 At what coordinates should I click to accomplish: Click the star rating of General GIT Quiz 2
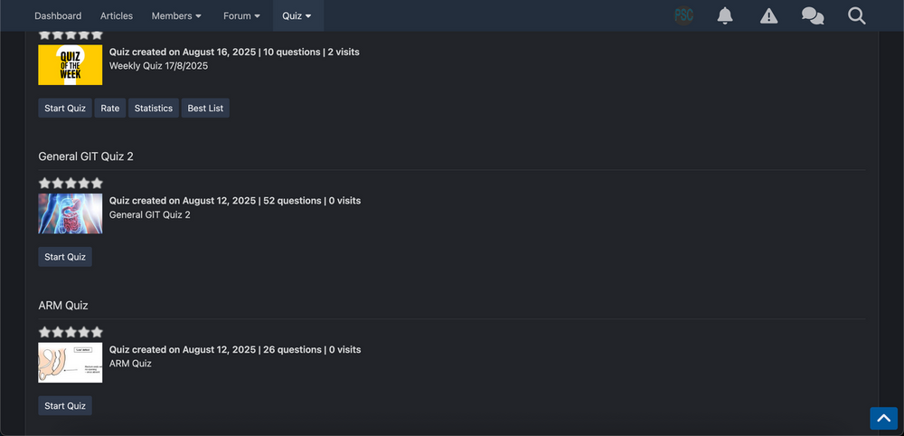[x=71, y=184]
